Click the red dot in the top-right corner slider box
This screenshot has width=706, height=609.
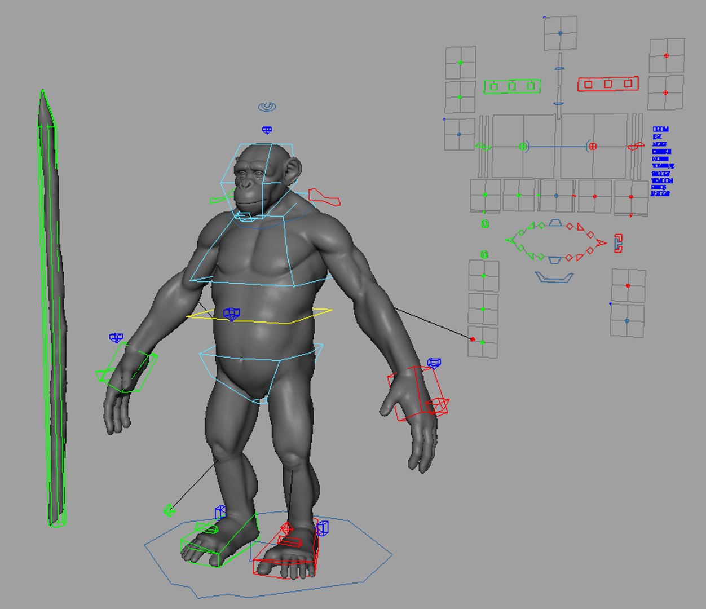tap(666, 56)
